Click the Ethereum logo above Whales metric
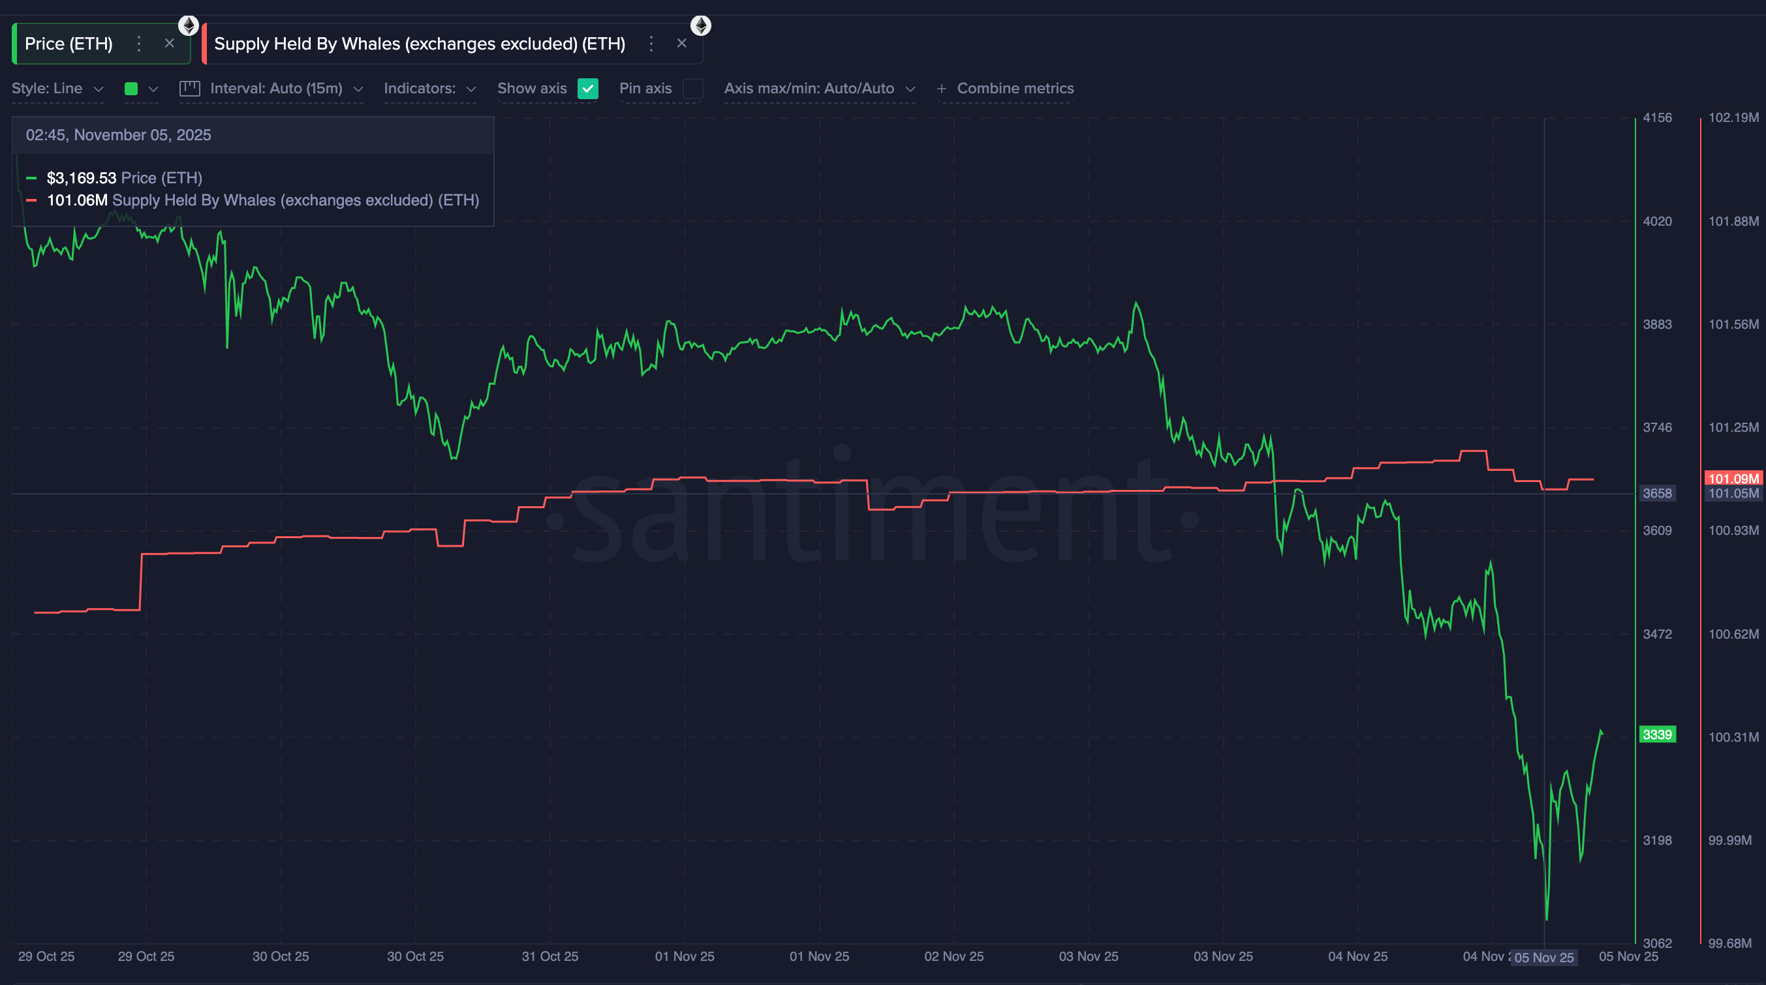Image resolution: width=1766 pixels, height=985 pixels. (x=701, y=25)
